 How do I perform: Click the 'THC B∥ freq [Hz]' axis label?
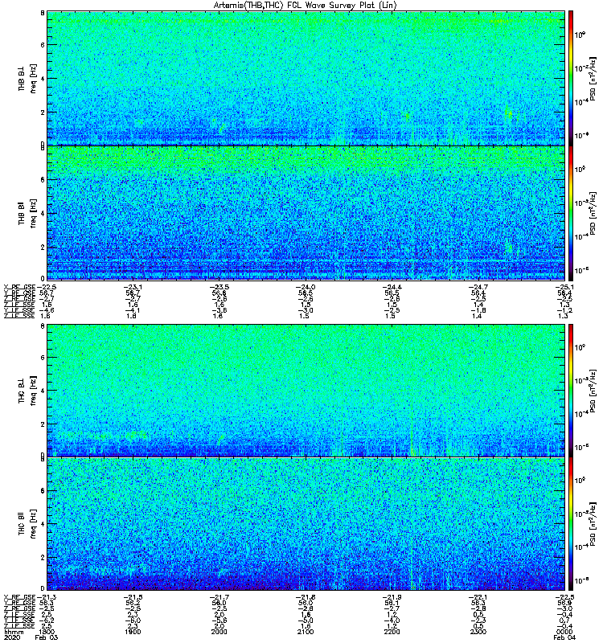click(x=27, y=524)
